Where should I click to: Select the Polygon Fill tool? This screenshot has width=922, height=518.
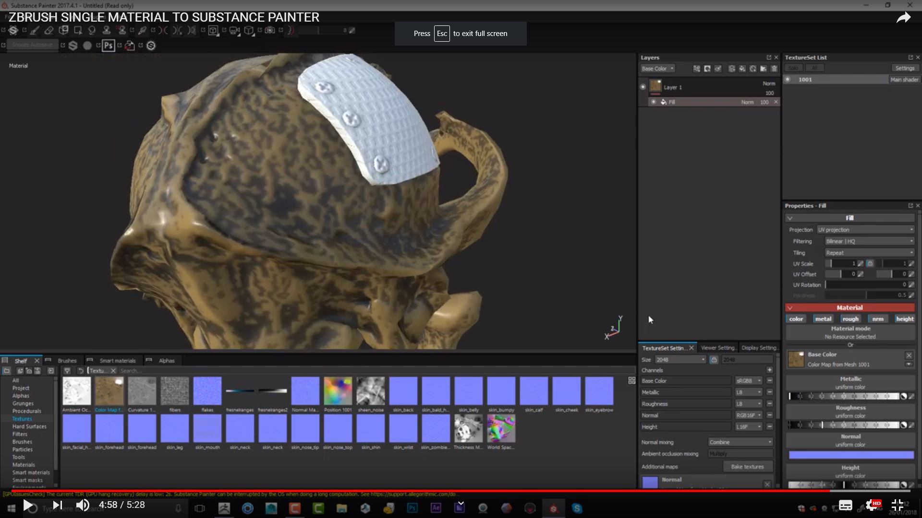pos(78,30)
